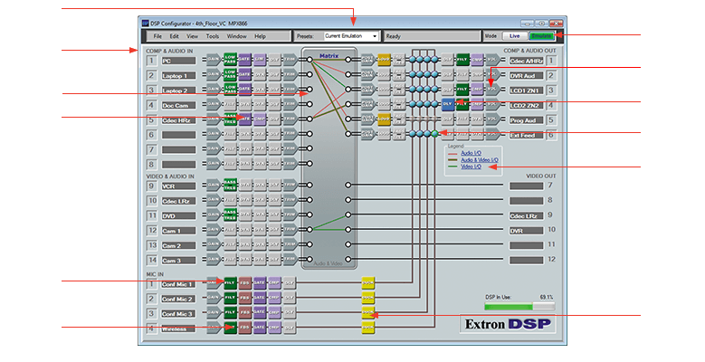
Task: Open LCD2 ZN2 output DLY delay block
Action: 447,104
